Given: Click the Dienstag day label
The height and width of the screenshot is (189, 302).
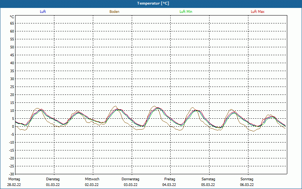Looking at the screenshot, I should coord(53,179).
